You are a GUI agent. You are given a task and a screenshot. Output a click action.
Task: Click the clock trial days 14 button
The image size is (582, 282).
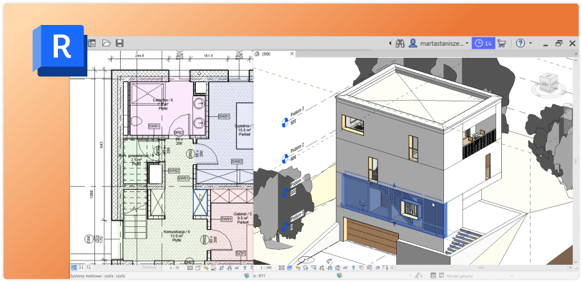coord(483,44)
